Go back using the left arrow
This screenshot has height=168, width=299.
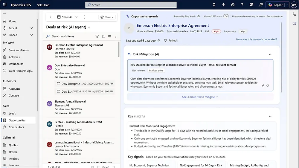[x=51, y=17]
